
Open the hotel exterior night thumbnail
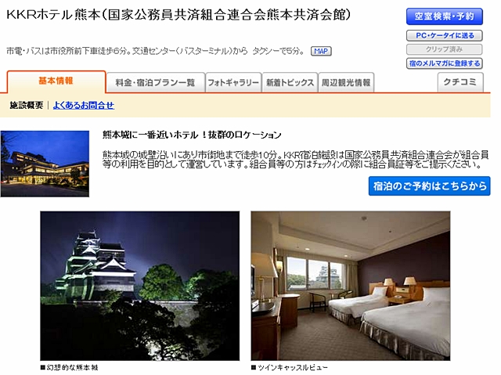(45, 164)
